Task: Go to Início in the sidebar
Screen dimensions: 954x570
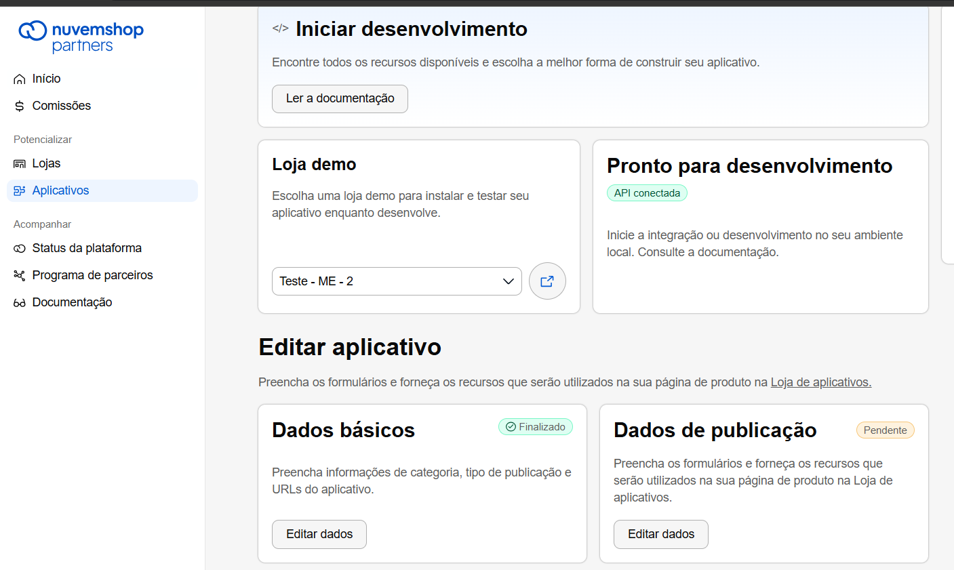Action: point(102,79)
